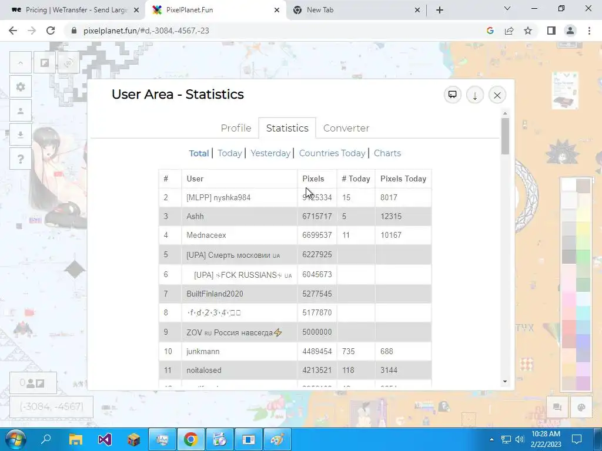Screen dimensions: 602x451
Task: Launch Visual Studio from taskbar
Action: pyautogui.click(x=105, y=439)
